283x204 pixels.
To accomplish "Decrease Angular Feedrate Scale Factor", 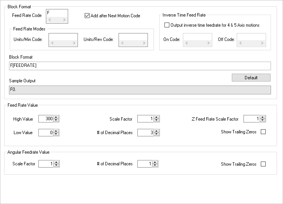I will (56, 165).
